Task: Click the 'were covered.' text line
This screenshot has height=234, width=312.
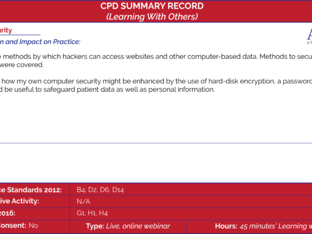Action: (x=22, y=65)
